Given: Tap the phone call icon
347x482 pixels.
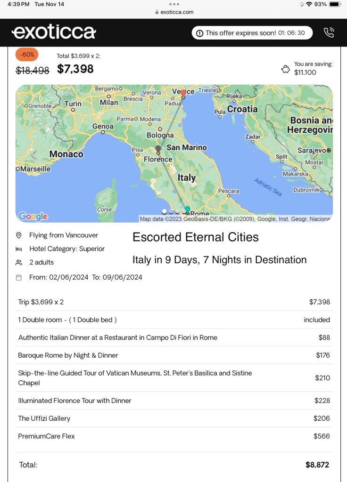Looking at the screenshot, I should coord(329,32).
